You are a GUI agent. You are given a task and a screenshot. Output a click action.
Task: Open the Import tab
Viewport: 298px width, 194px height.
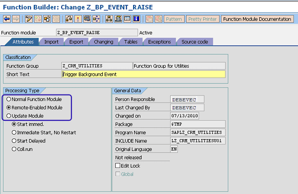point(51,42)
